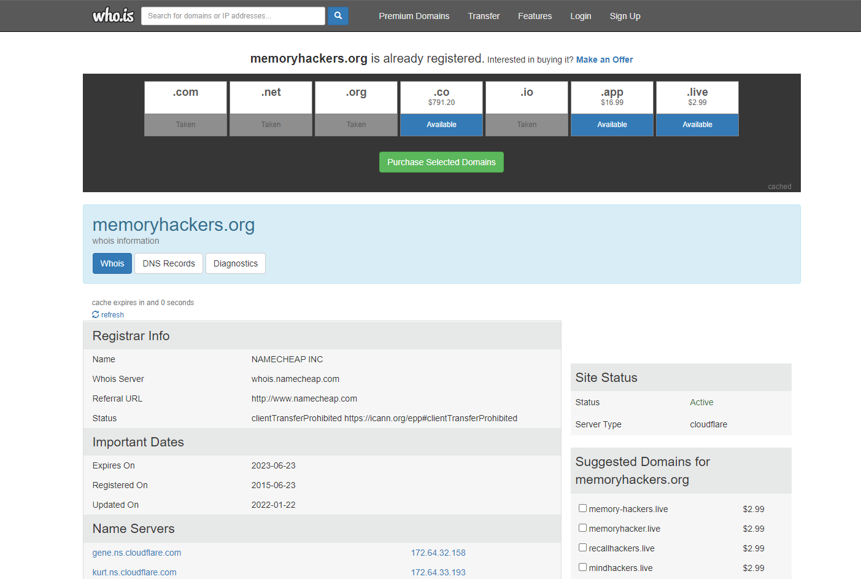Click the clientTransferProhibited status value
The width and height of the screenshot is (861, 579).
pos(384,418)
